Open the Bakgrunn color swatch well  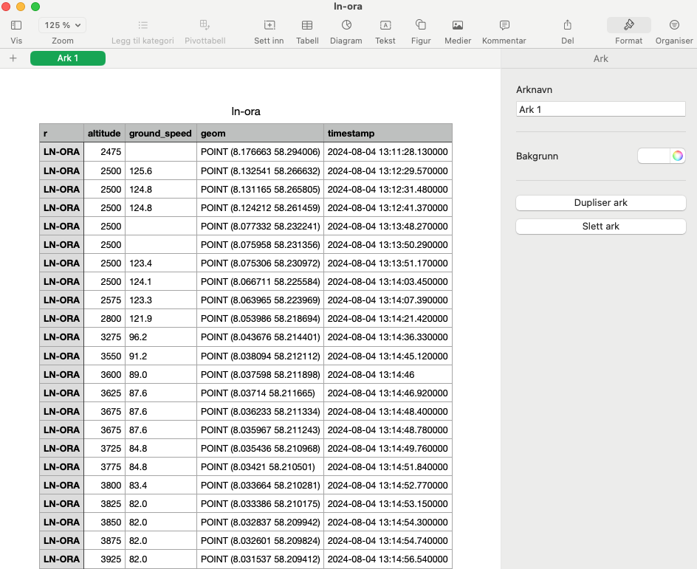coord(653,156)
